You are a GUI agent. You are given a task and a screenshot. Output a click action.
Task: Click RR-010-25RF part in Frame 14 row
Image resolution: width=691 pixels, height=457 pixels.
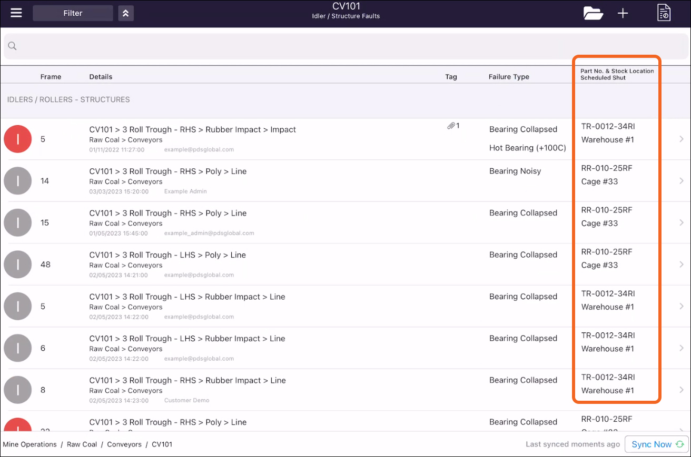(x=606, y=168)
